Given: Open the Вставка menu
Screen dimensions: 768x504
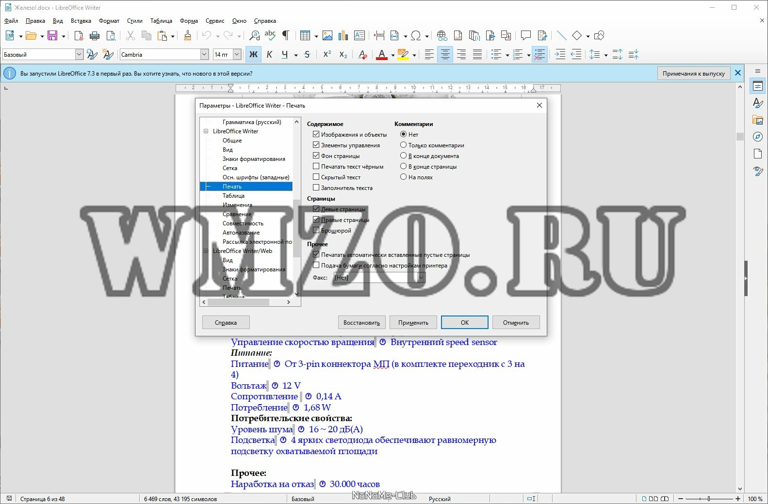Looking at the screenshot, I should point(81,21).
